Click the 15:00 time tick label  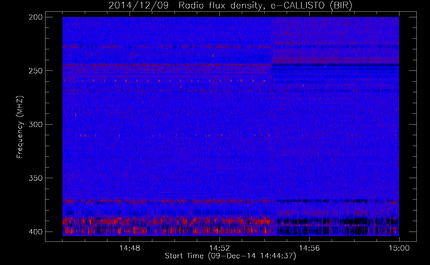tap(399, 248)
